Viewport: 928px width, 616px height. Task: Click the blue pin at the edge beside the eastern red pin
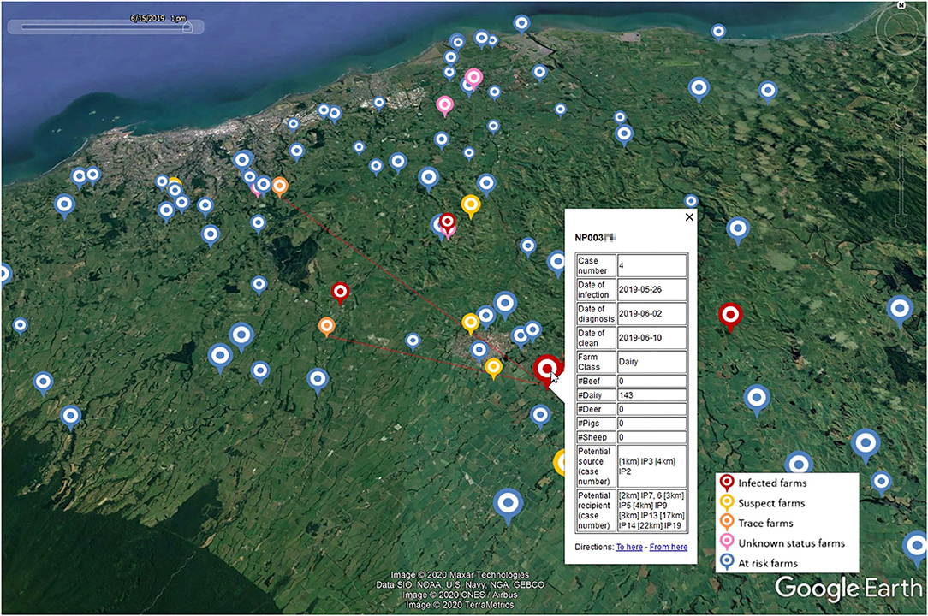901,310
